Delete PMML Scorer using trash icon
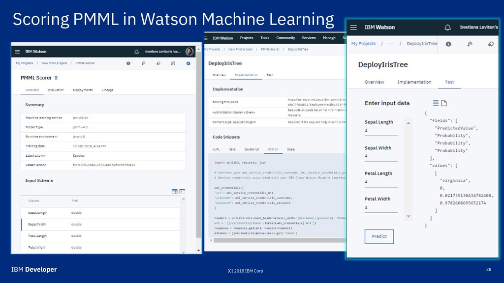This screenshot has width=504, height=283. (x=56, y=78)
